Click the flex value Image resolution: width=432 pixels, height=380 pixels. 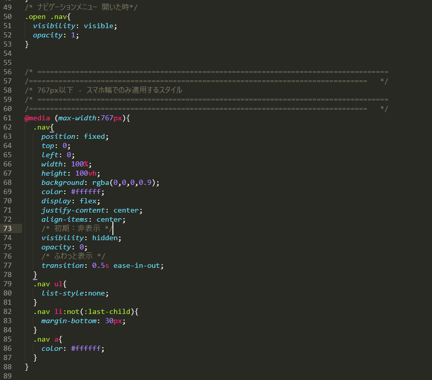coord(88,201)
